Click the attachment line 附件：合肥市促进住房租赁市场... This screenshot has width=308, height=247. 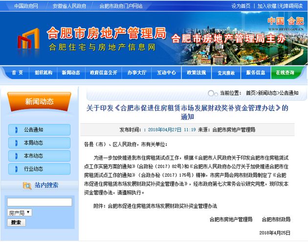pyautogui.click(x=155, y=206)
